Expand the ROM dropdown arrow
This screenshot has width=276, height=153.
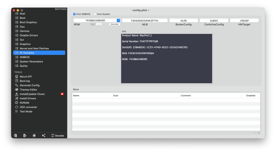[118, 21]
